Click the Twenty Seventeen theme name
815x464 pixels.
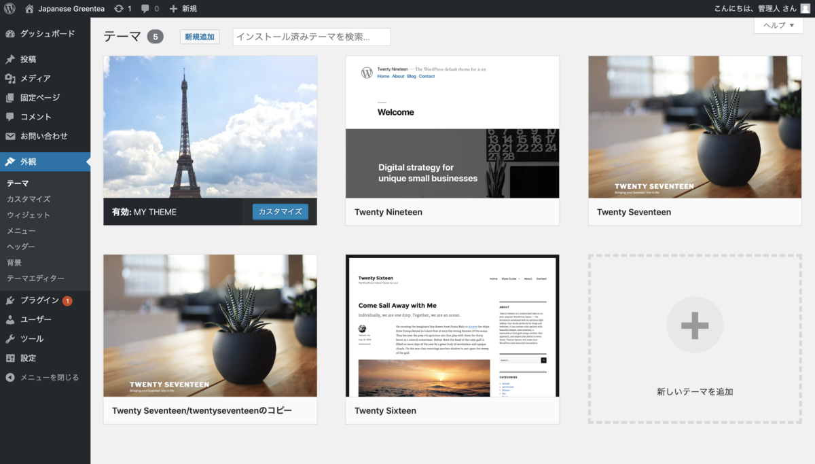point(634,212)
